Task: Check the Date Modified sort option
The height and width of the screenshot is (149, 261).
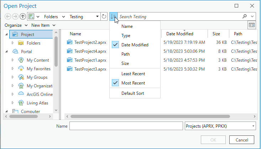Action: coord(135,45)
